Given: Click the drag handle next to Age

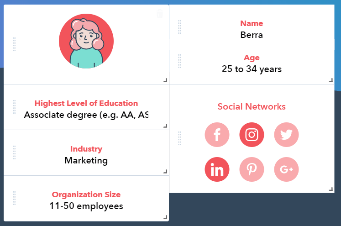Looking at the screenshot, I should point(180,61).
